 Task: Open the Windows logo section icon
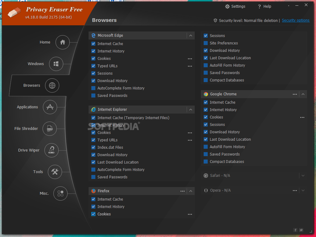56,64
